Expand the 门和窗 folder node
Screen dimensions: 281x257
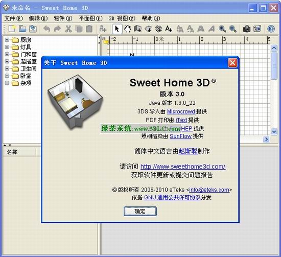click(7, 54)
